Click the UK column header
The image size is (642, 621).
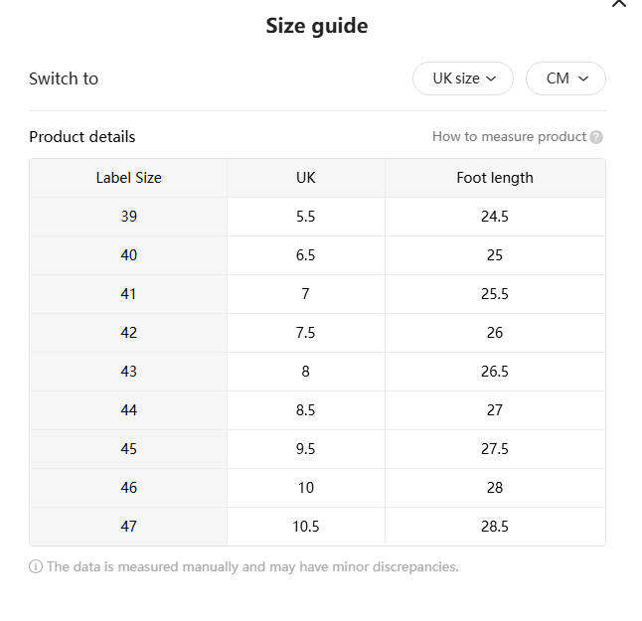[x=305, y=178]
